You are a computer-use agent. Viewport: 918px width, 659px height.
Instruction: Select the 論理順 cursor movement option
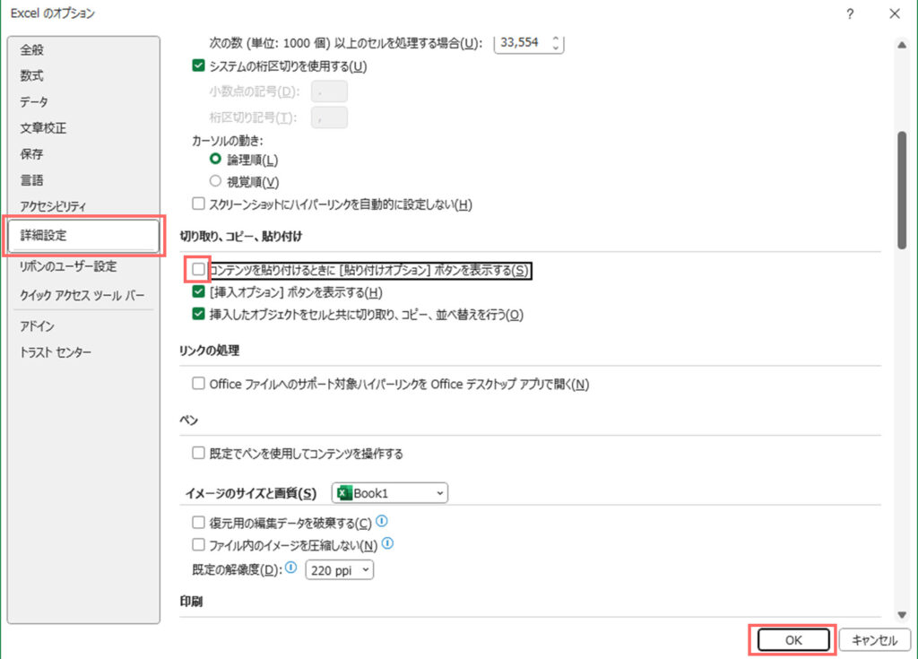[215, 159]
